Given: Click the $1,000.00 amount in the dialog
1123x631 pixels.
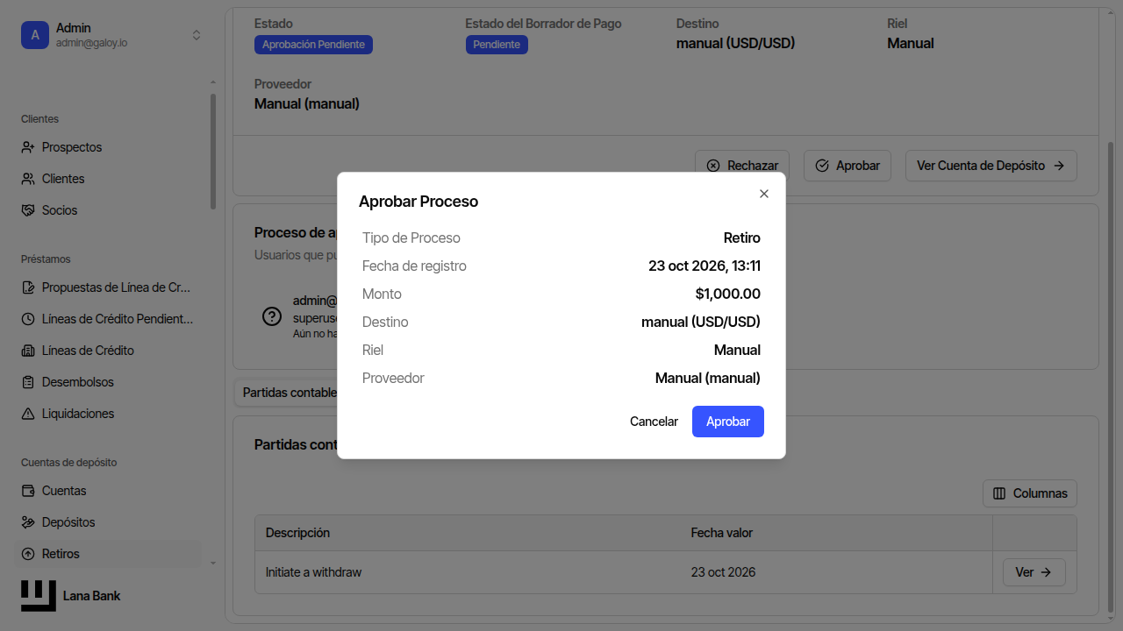Looking at the screenshot, I should pyautogui.click(x=727, y=294).
